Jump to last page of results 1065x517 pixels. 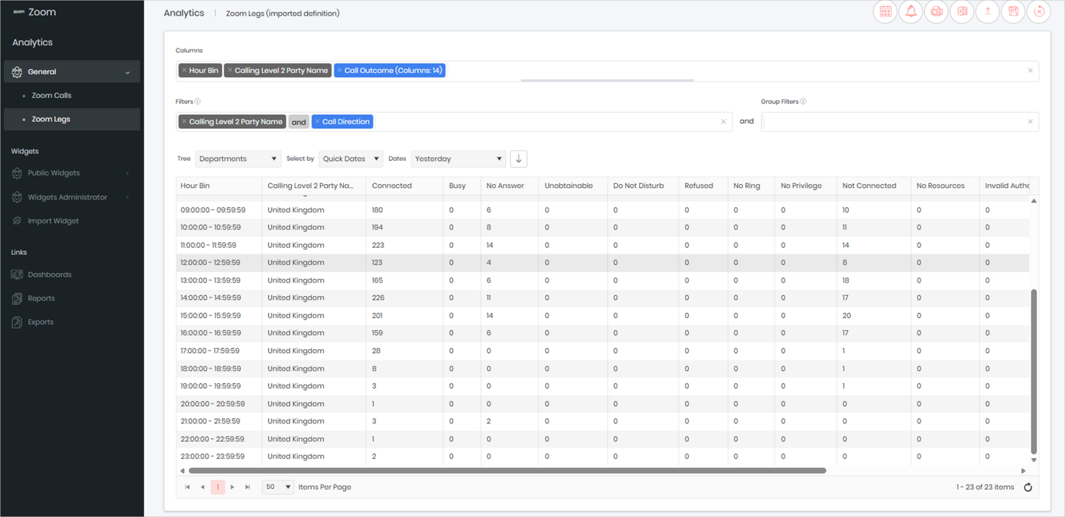tap(248, 487)
